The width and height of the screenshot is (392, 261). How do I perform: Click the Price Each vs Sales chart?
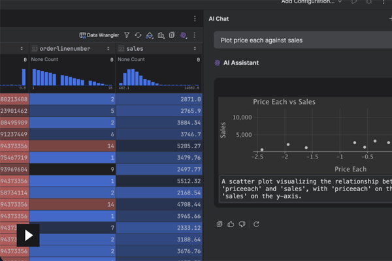305,136
